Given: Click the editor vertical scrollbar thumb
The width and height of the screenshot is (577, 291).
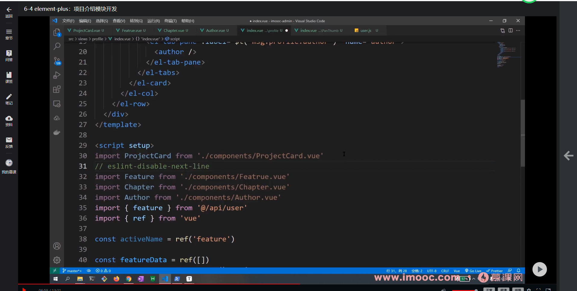Looking at the screenshot, I should (x=523, y=133).
